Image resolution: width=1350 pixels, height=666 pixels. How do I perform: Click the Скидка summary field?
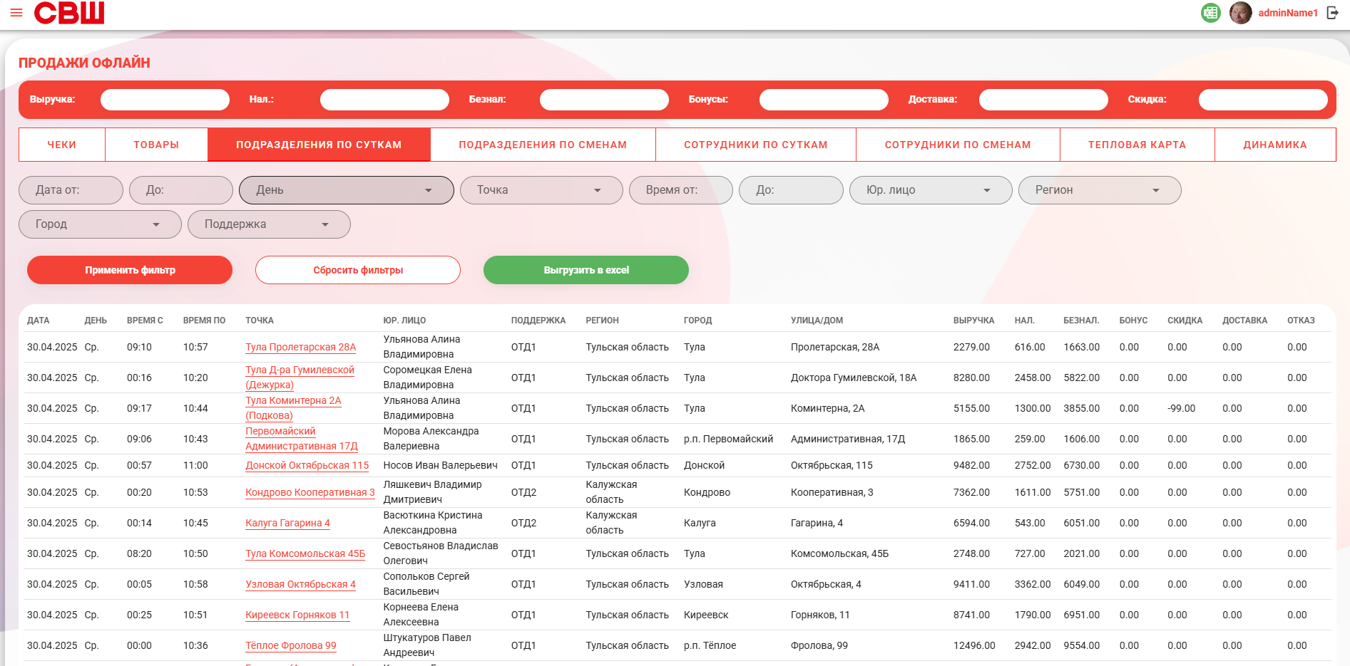pos(1263,100)
